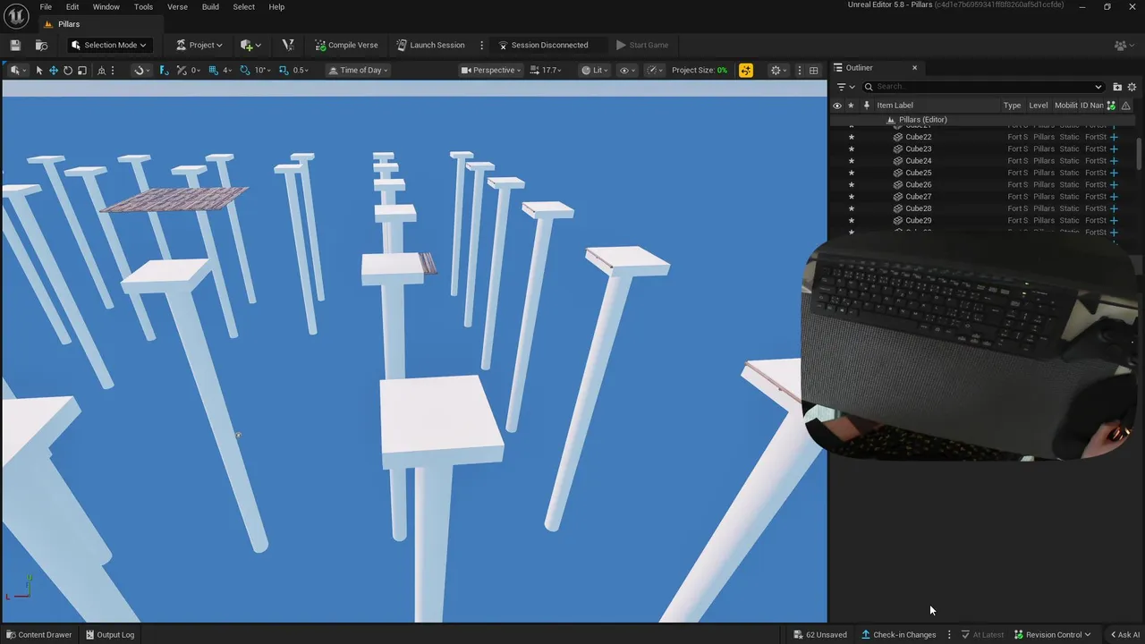Open the Window menu
The height and width of the screenshot is (644, 1145).
106,6
